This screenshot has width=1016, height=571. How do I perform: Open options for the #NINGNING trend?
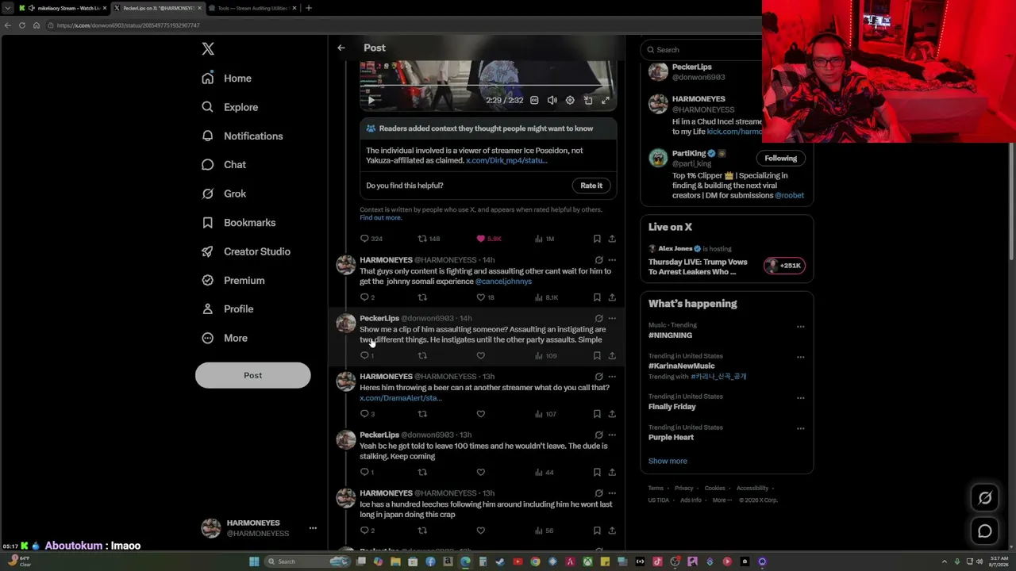[800, 327]
